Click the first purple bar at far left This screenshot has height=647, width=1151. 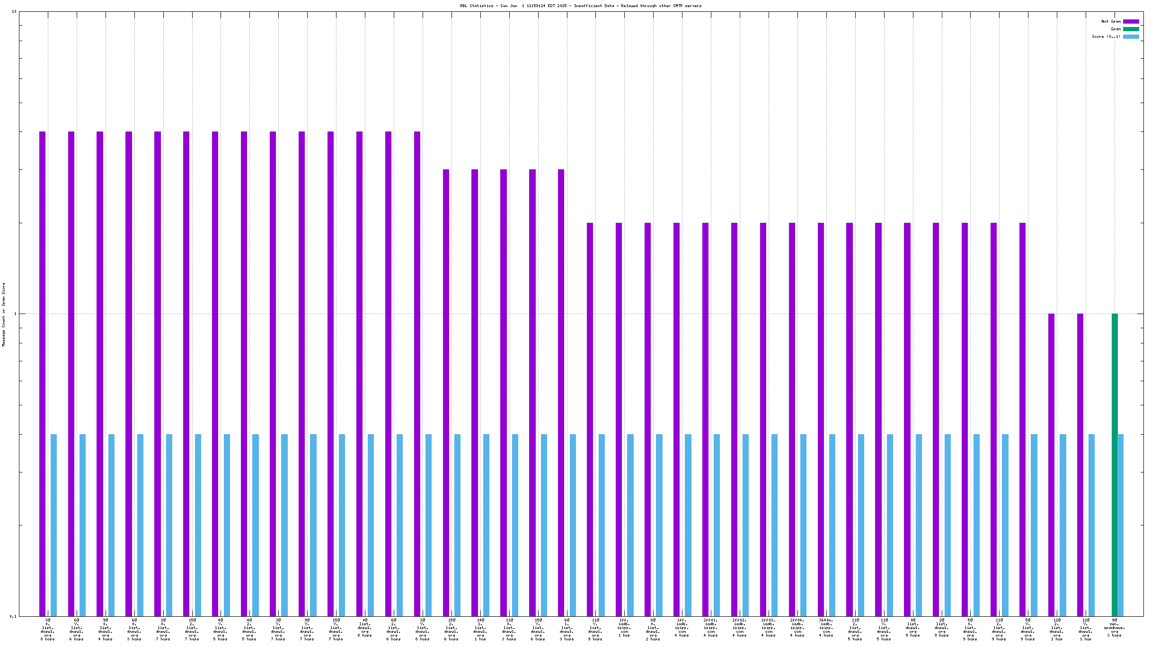42,374
